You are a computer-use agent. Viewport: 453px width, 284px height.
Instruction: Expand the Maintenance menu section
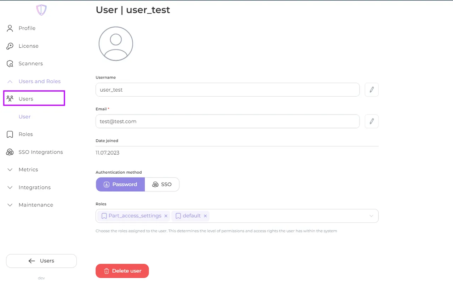tap(36, 205)
